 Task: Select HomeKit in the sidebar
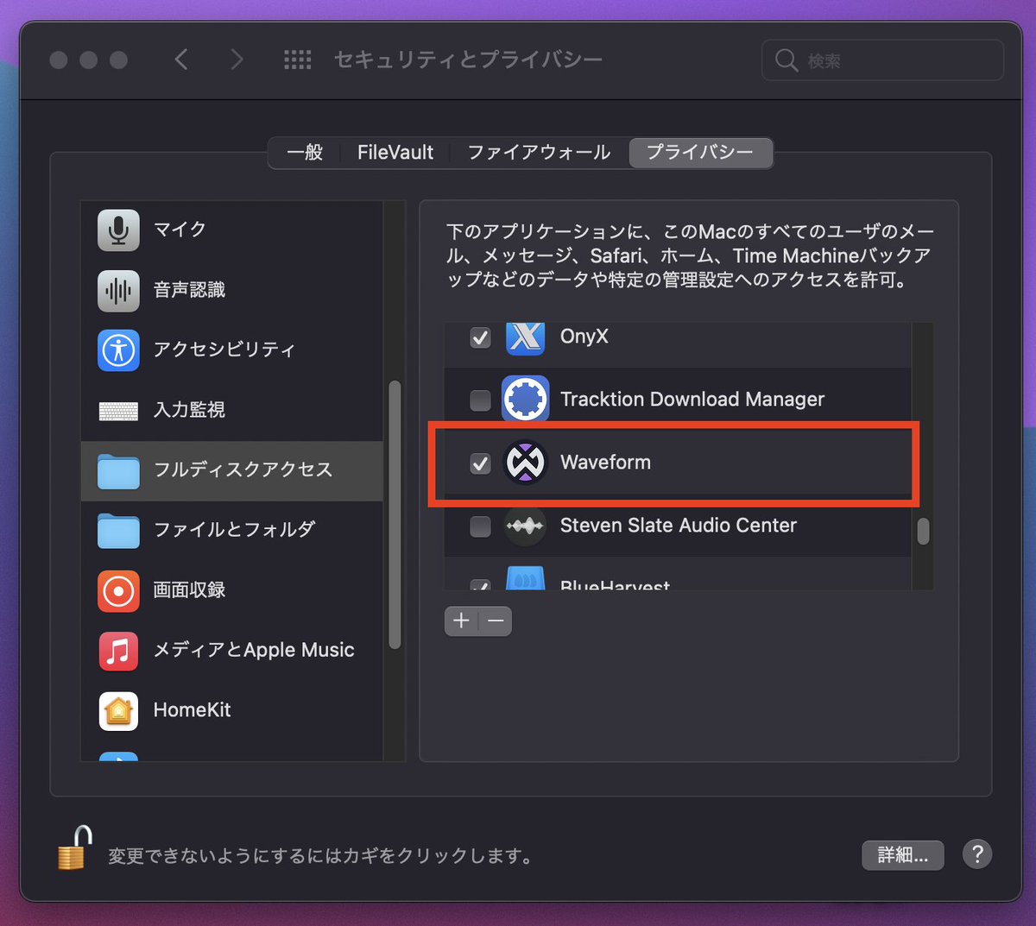point(231,711)
